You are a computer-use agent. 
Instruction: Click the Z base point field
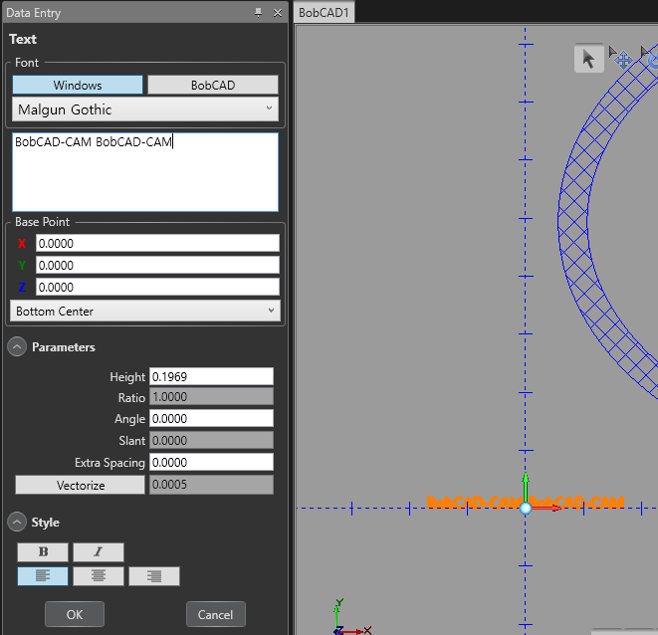click(157, 287)
